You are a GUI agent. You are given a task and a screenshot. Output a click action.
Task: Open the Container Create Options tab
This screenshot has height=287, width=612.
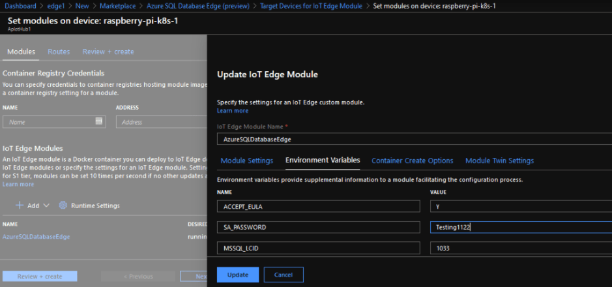pos(412,160)
